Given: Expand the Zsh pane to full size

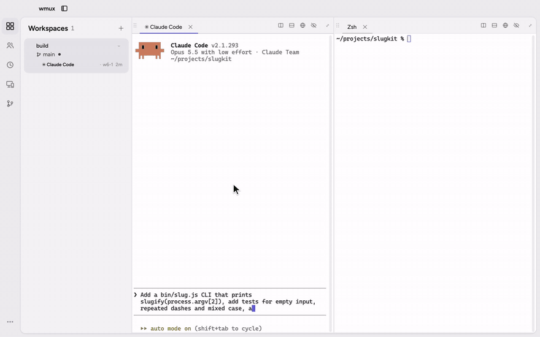Looking at the screenshot, I should (530, 26).
